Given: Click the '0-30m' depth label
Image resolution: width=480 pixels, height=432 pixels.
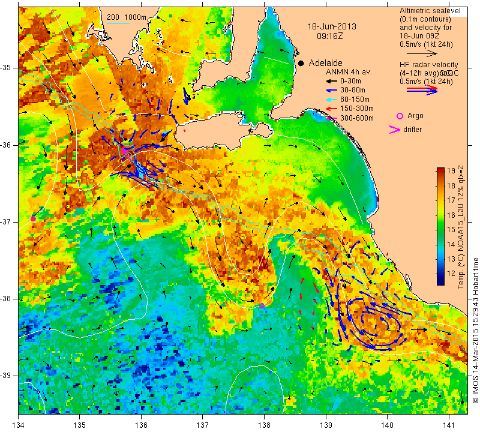Looking at the screenshot, I should point(350,81).
